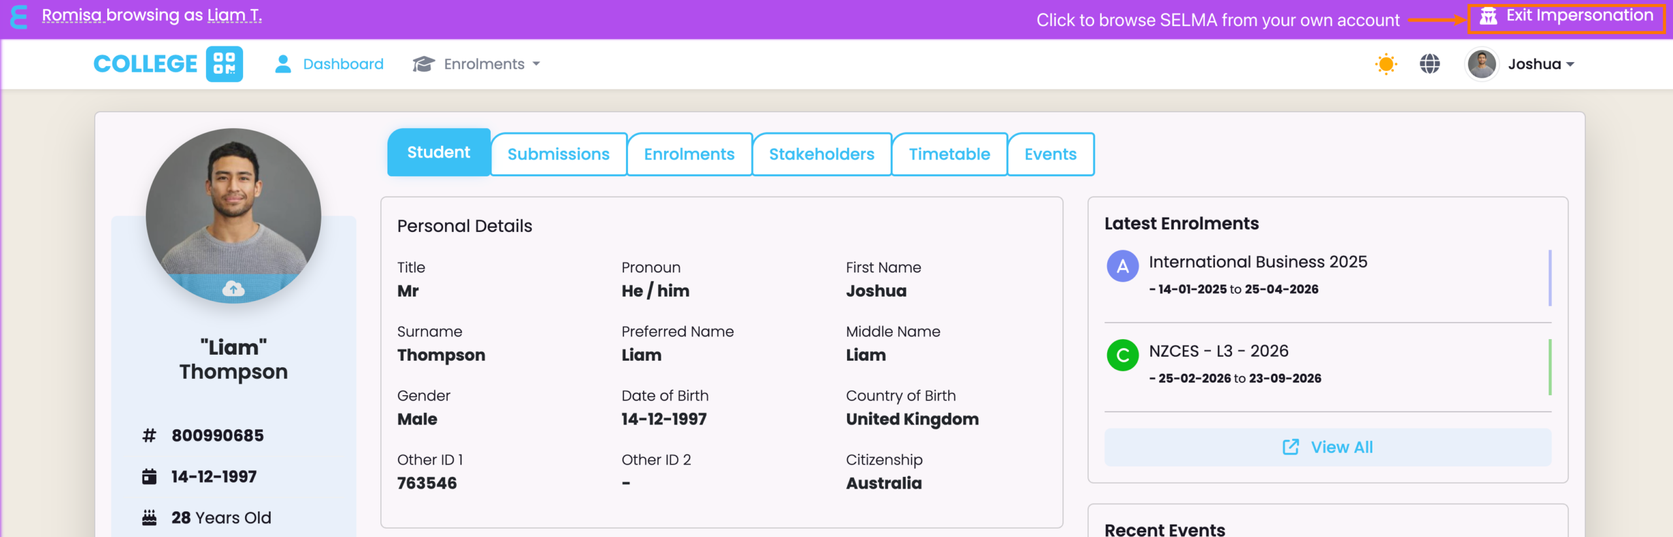Click the International Business 2025 'A' badge
This screenshot has height=537, width=1673.
coord(1122,267)
